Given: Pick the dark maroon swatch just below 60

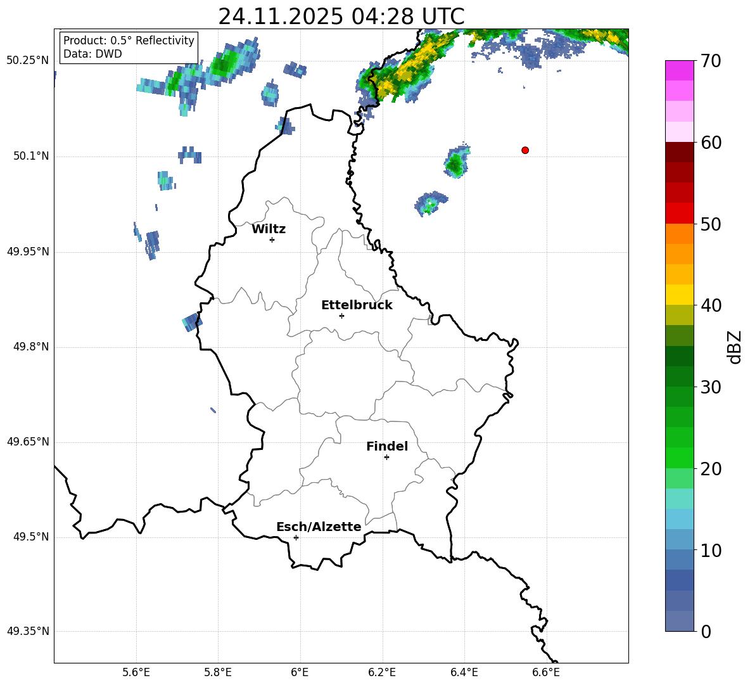Looking at the screenshot, I should pos(679,152).
